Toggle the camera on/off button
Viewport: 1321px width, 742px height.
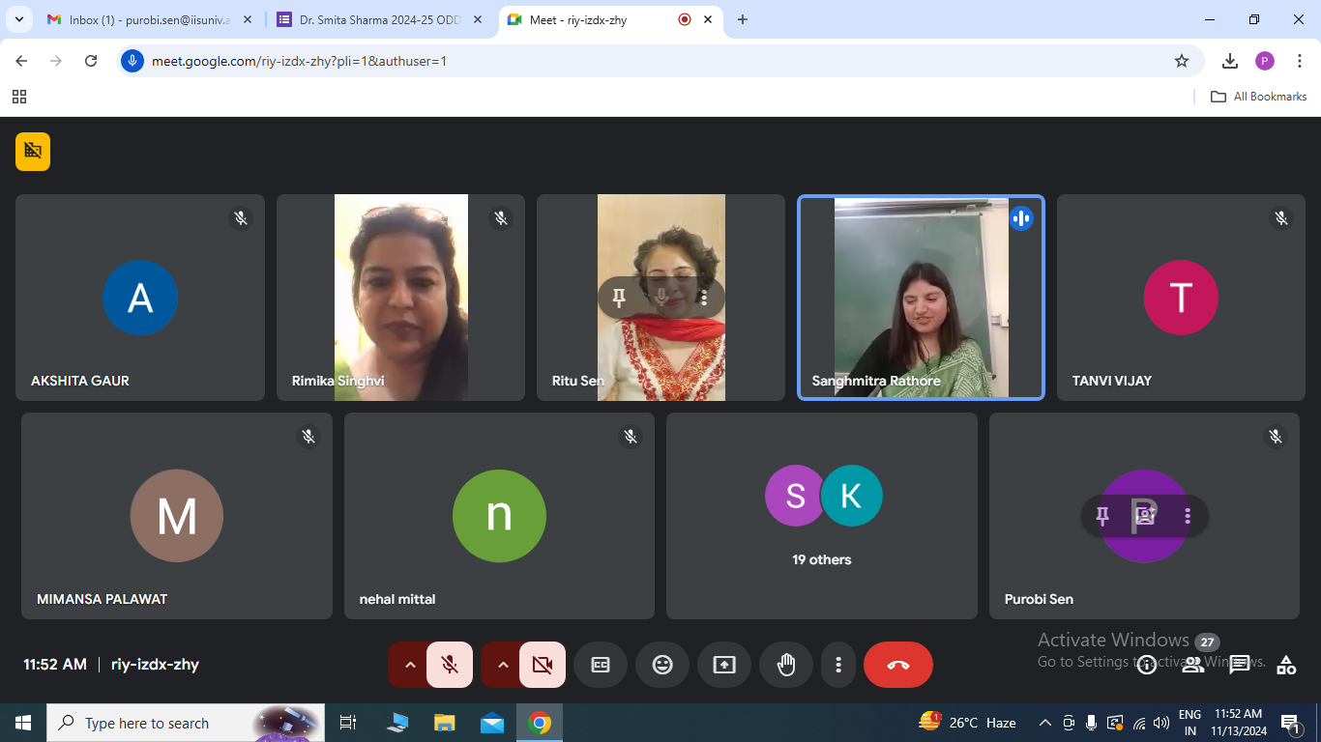click(x=543, y=665)
